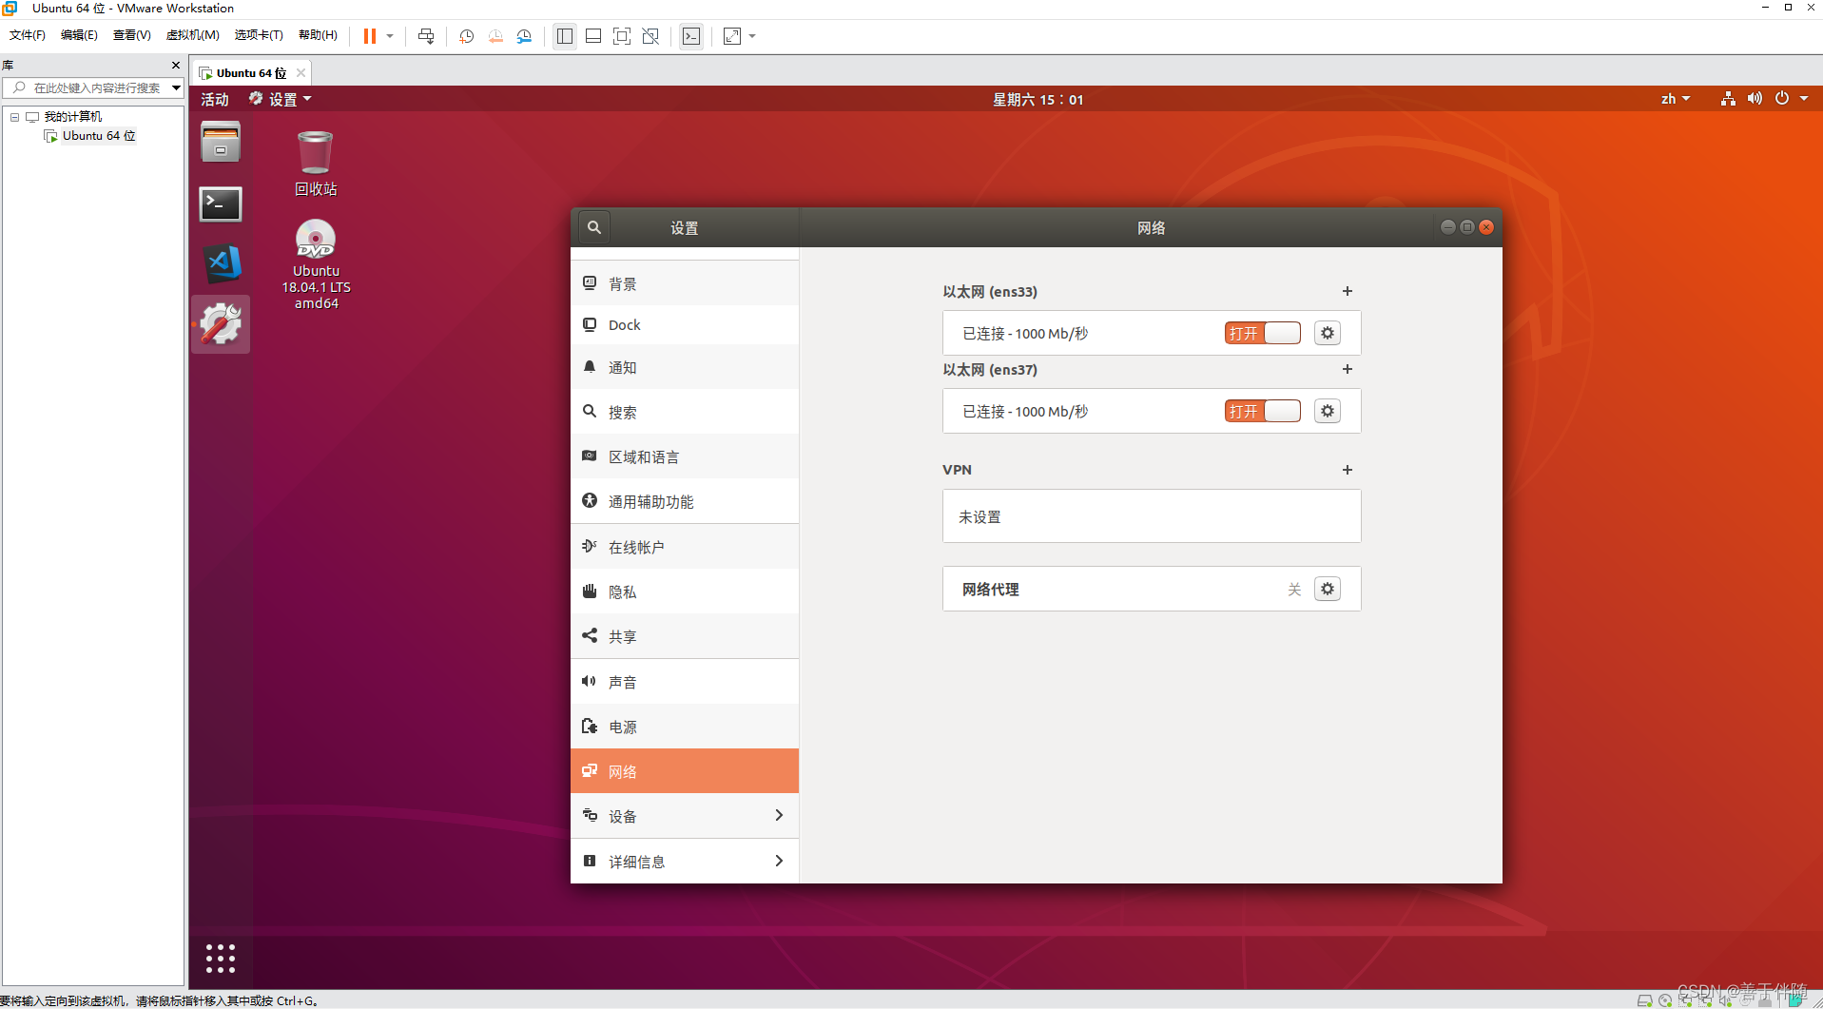Expand the 详细信息 submenu chevron
Screen dimensions: 1823x1009
[779, 861]
